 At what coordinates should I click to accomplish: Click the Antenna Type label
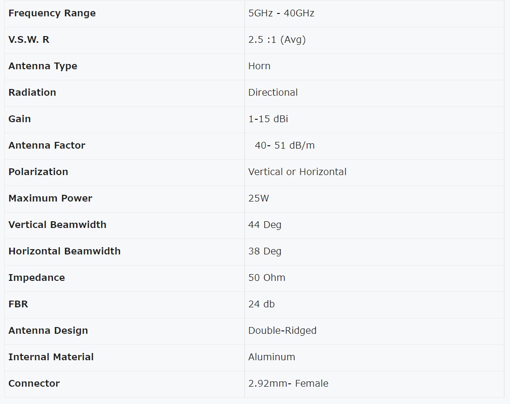tap(43, 66)
